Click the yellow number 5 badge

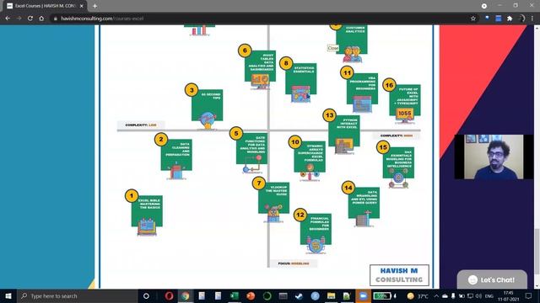point(236,133)
